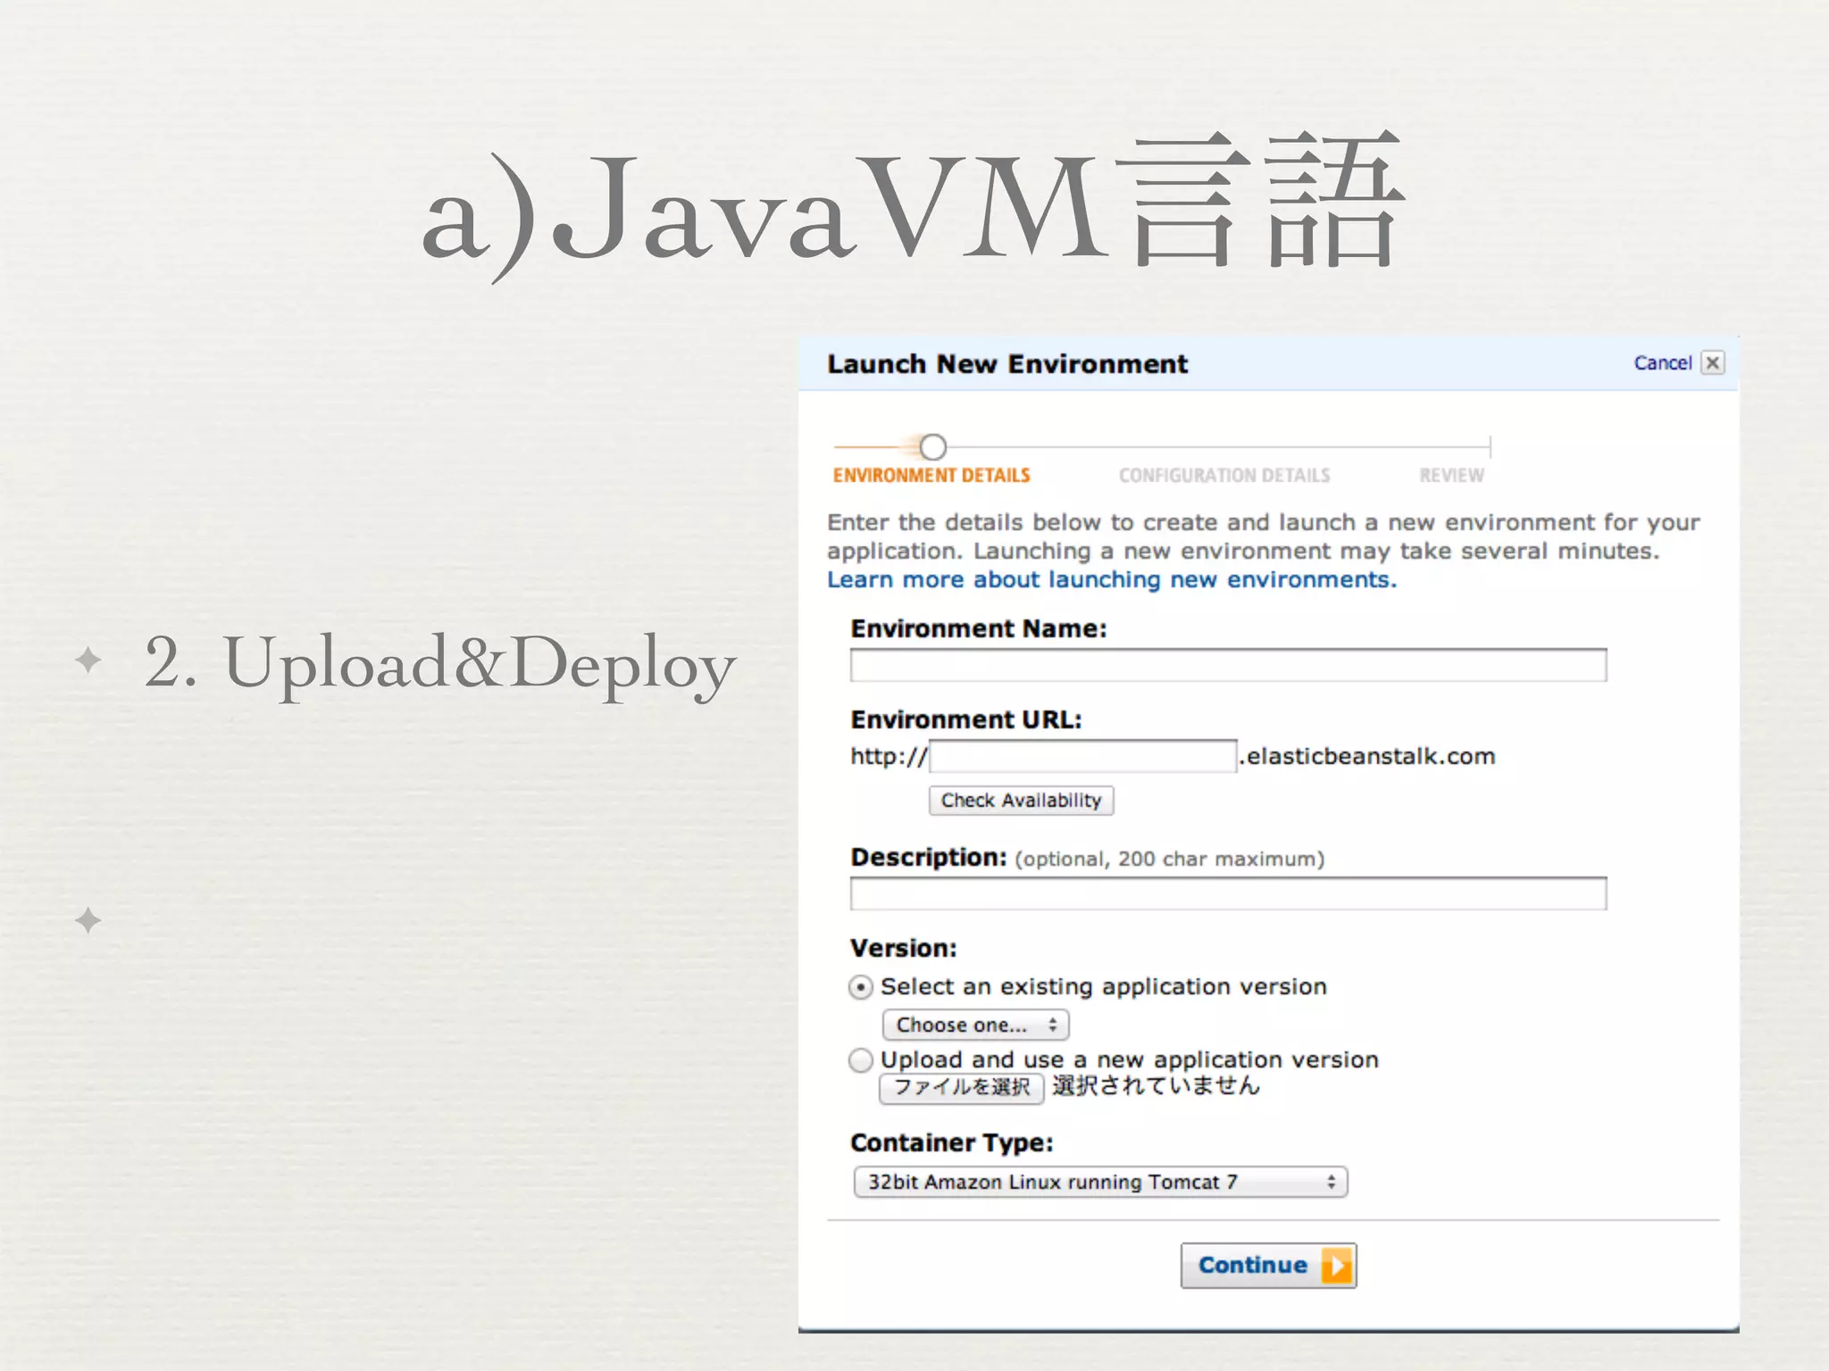Click the ファイルを選択 file chooser button
The height and width of the screenshot is (1371, 1829).
(x=962, y=1088)
